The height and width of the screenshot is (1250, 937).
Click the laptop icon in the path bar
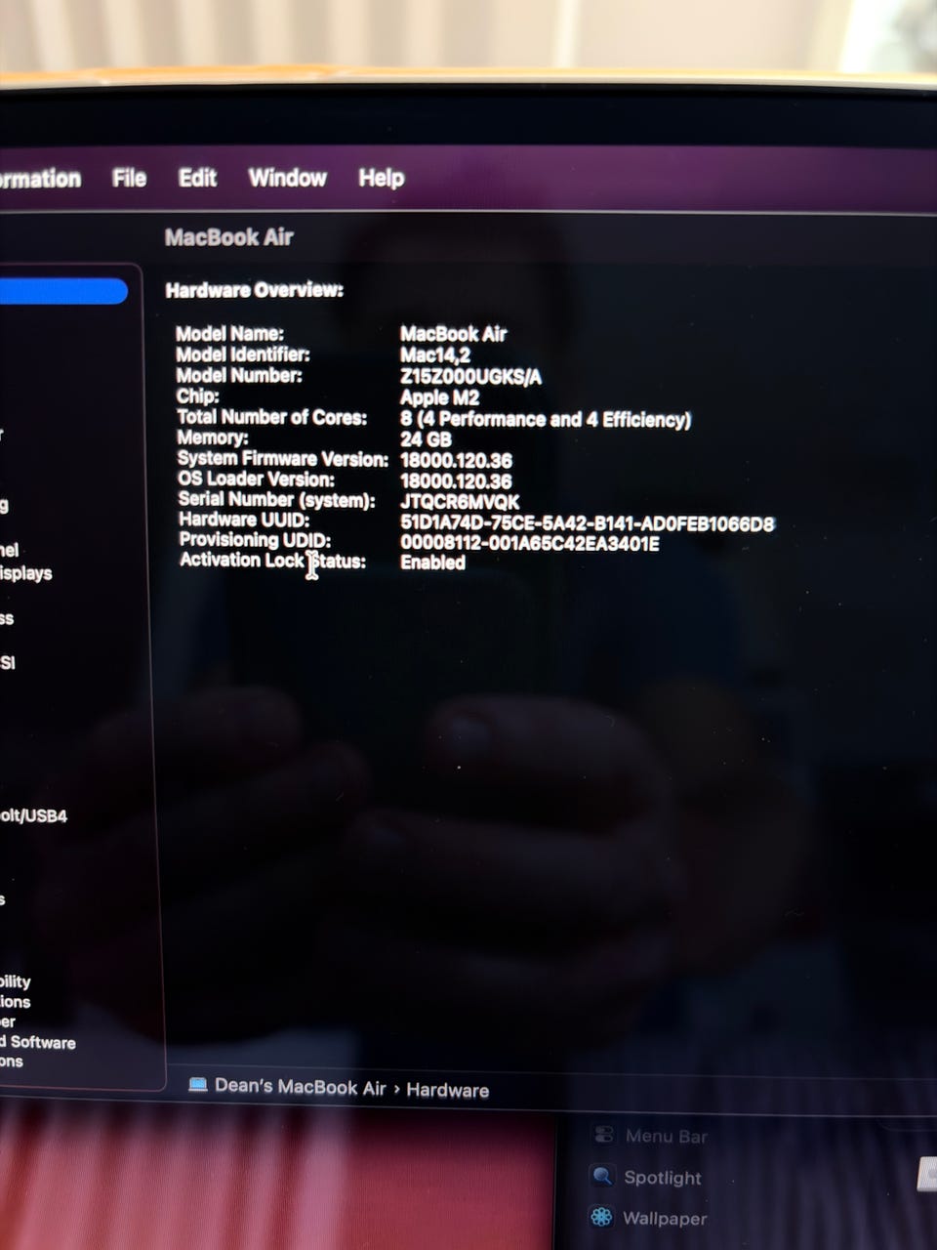[x=198, y=1085]
